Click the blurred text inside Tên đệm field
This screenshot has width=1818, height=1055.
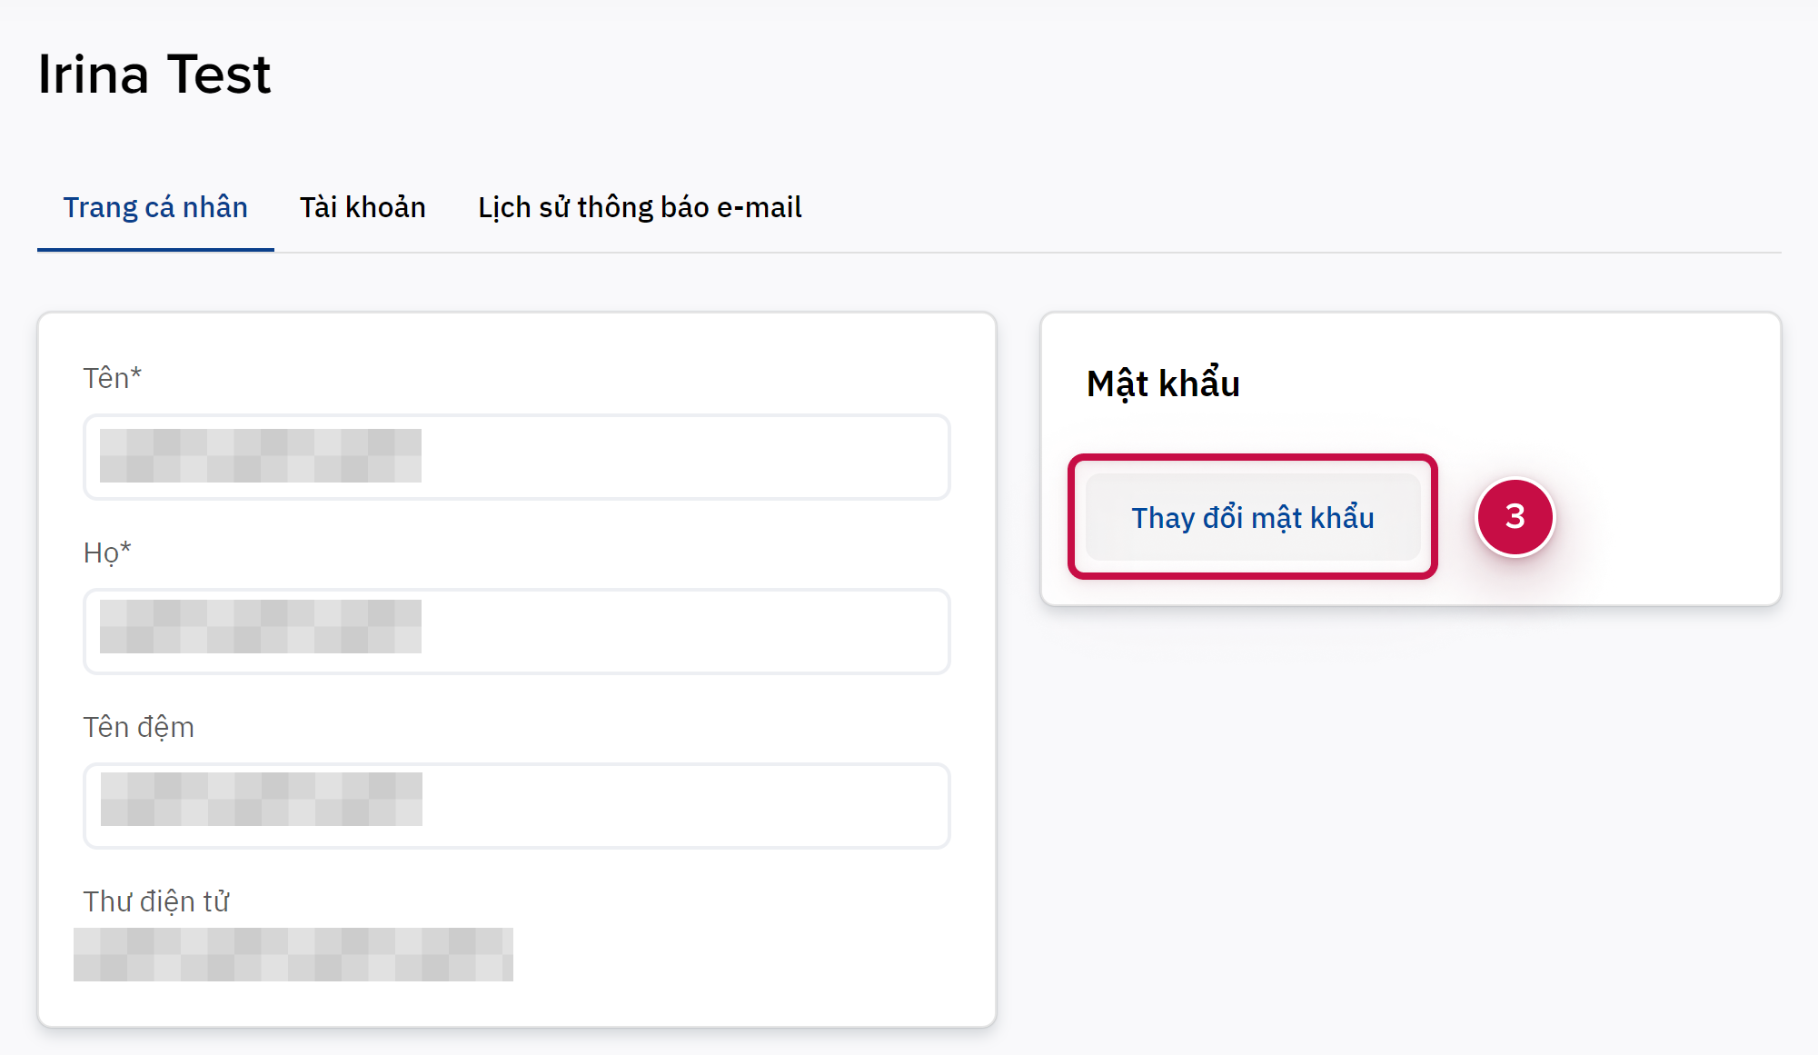(x=262, y=799)
